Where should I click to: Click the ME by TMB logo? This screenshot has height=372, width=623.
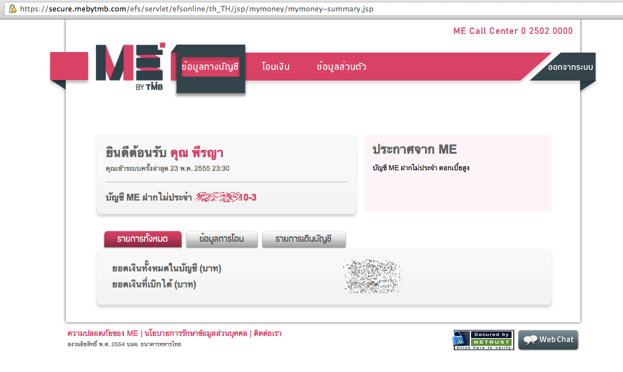(x=130, y=67)
